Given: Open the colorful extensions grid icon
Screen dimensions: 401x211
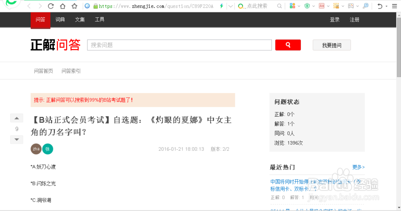Looking at the screenshot, I should click(x=292, y=6).
